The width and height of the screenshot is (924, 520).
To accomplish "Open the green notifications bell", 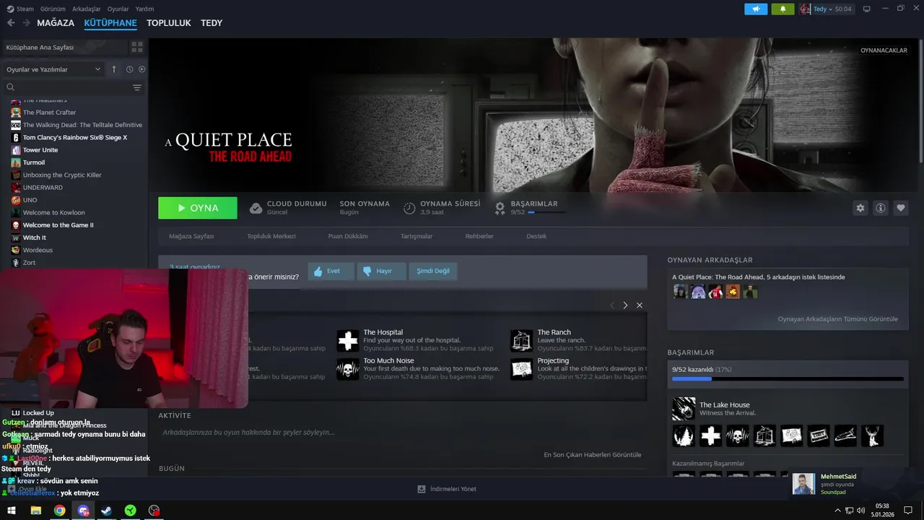I will click(783, 9).
